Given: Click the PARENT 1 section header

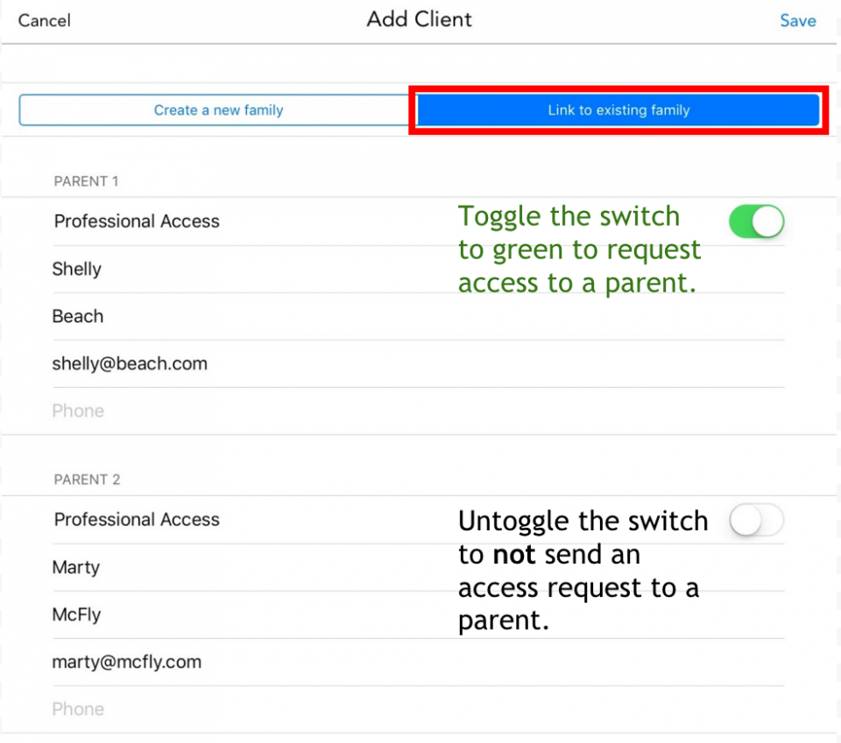Looking at the screenshot, I should pos(86,181).
